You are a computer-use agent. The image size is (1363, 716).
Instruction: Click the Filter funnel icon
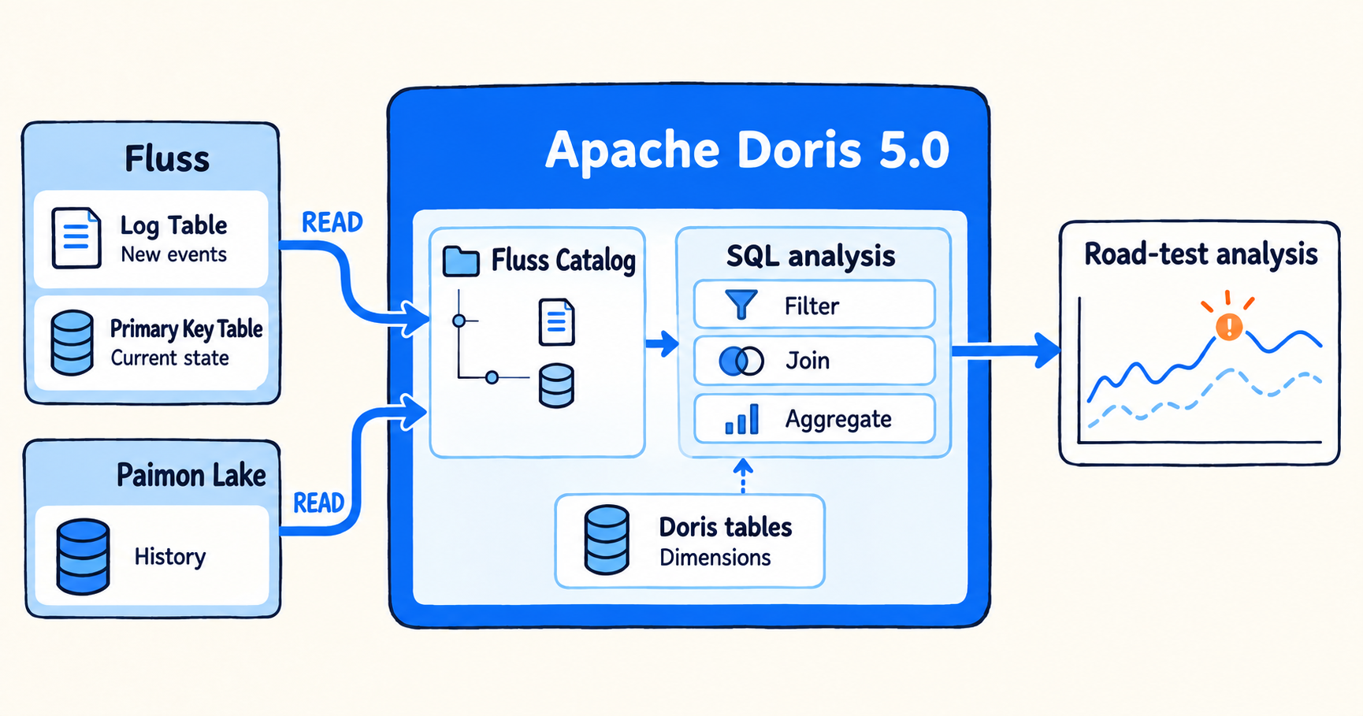coord(741,304)
